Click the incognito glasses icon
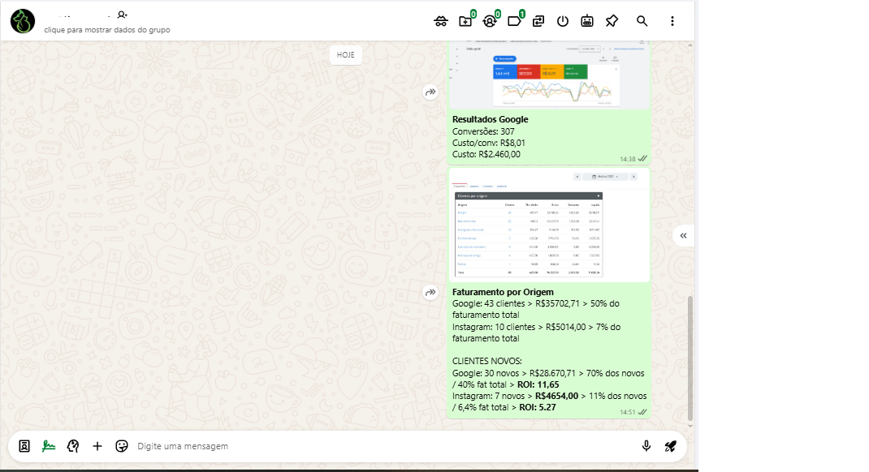The width and height of the screenshot is (869, 472). [x=441, y=21]
